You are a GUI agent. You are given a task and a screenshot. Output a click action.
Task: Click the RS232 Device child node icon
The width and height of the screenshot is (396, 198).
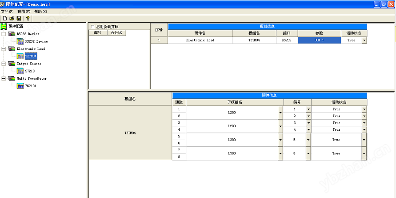click(20, 41)
